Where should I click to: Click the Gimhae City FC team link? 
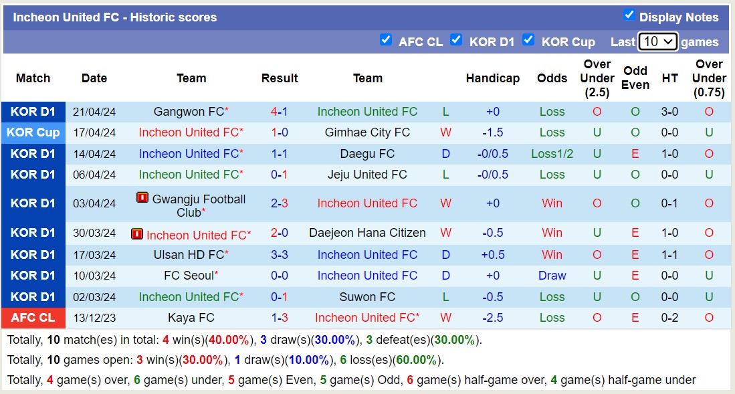coord(367,132)
